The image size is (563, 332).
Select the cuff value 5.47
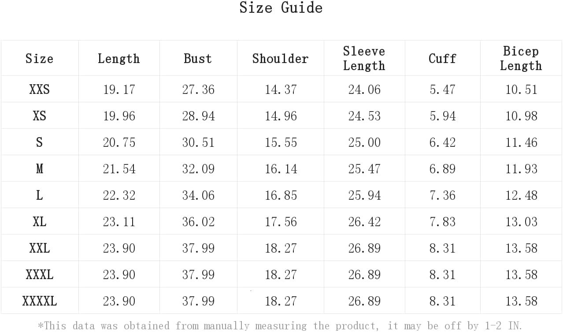click(x=442, y=90)
